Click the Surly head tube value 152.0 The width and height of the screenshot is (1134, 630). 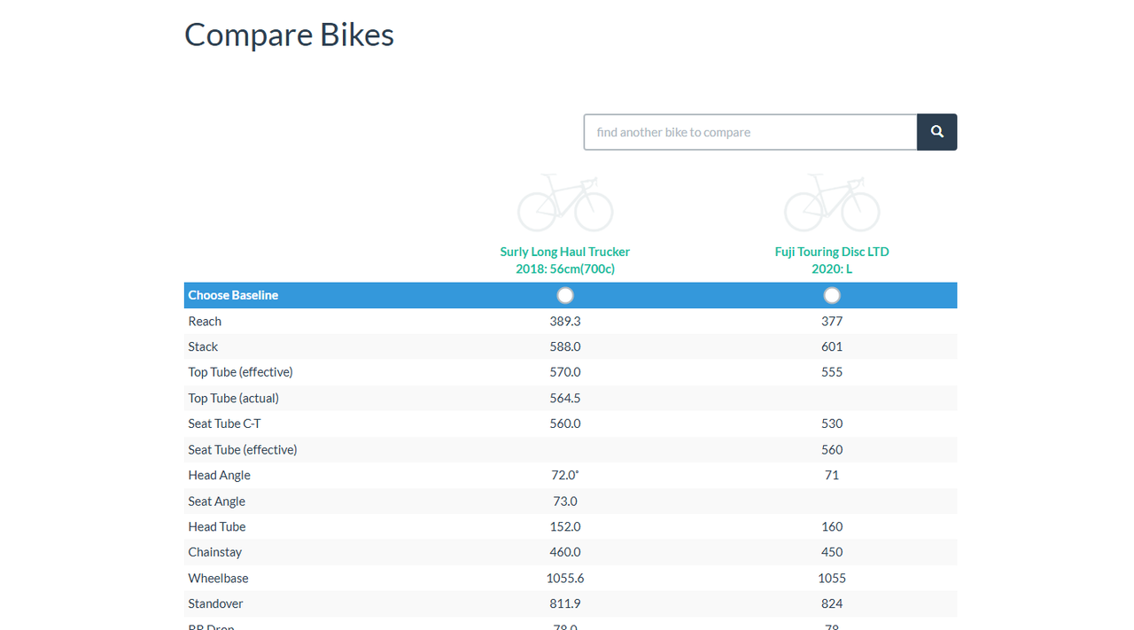[565, 526]
